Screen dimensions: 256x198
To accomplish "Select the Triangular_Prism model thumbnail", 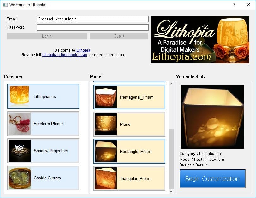I will (x=106, y=178).
